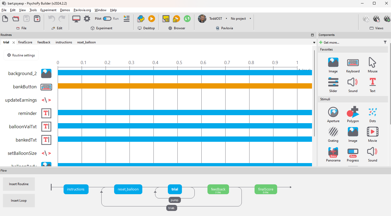Open Experiment settings gear icon
Viewport: 391px width, 216px height.
click(x=87, y=19)
